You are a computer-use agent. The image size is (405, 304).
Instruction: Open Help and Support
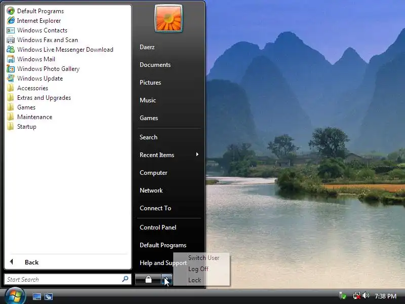point(163,263)
